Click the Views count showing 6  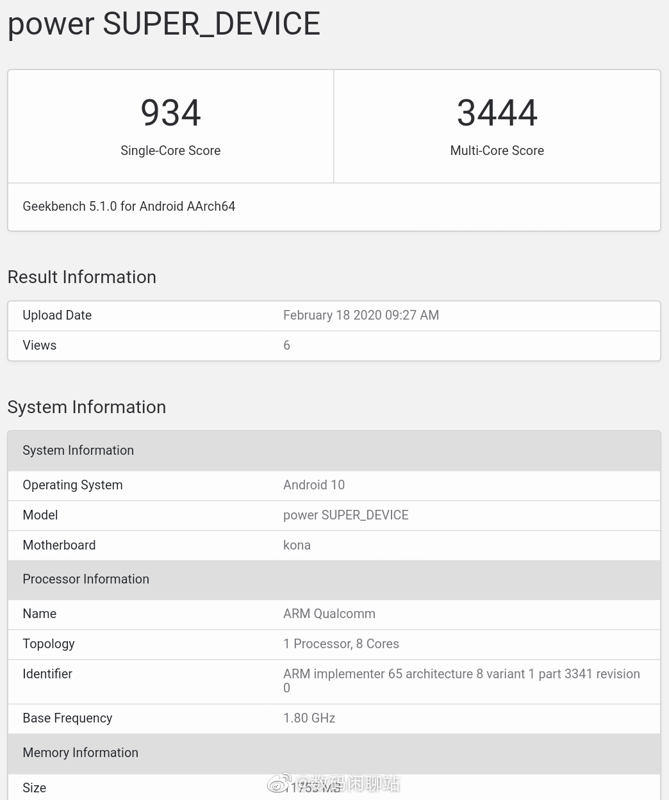(286, 345)
